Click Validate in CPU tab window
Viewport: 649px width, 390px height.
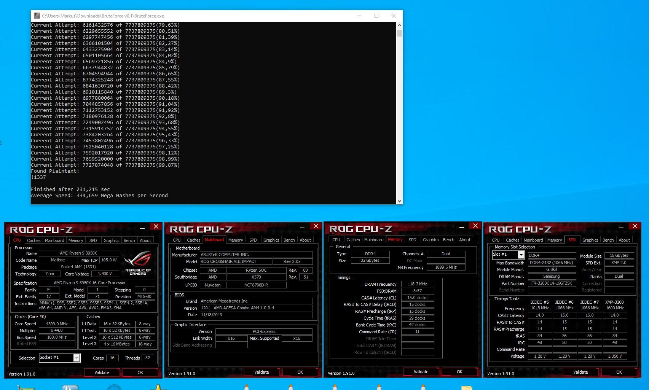coord(102,372)
